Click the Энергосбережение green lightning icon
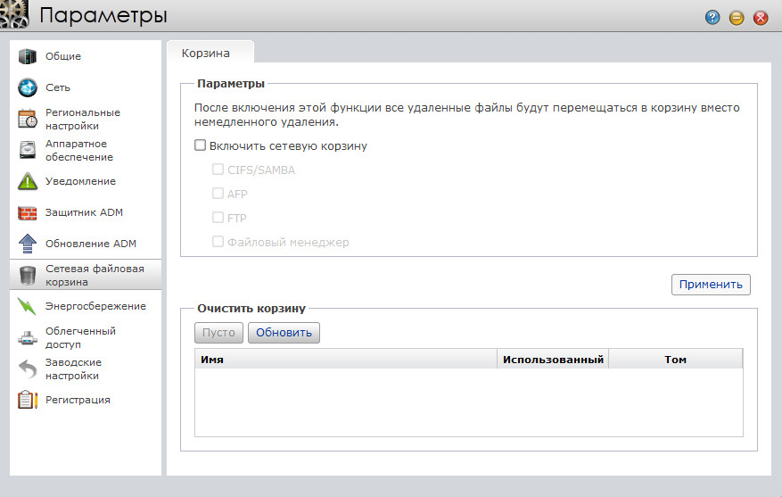The width and height of the screenshot is (782, 497). (28, 307)
